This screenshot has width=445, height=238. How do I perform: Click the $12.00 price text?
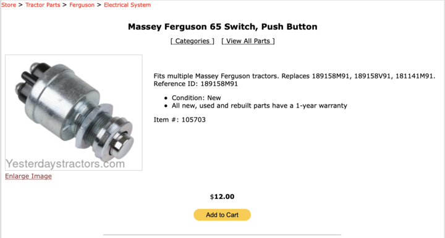pyautogui.click(x=222, y=197)
